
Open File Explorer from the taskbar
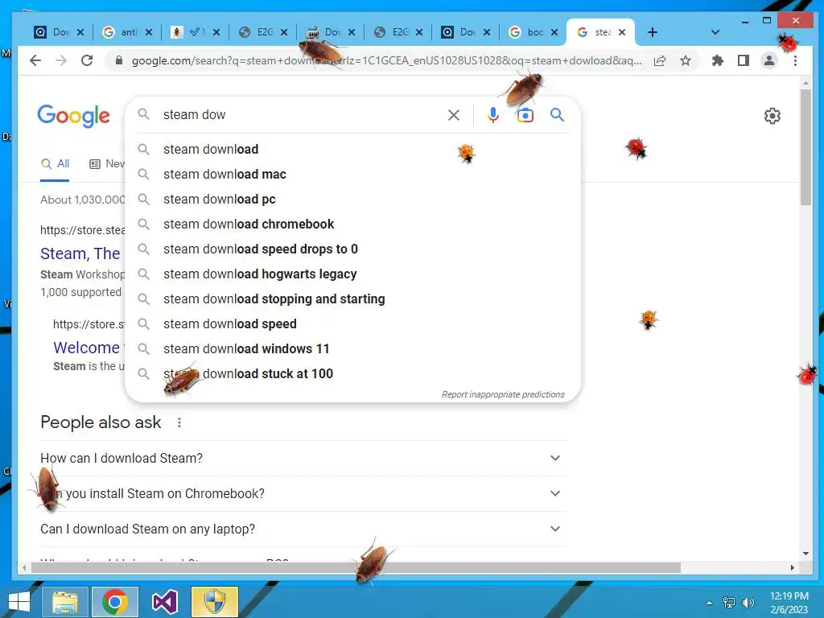[64, 602]
